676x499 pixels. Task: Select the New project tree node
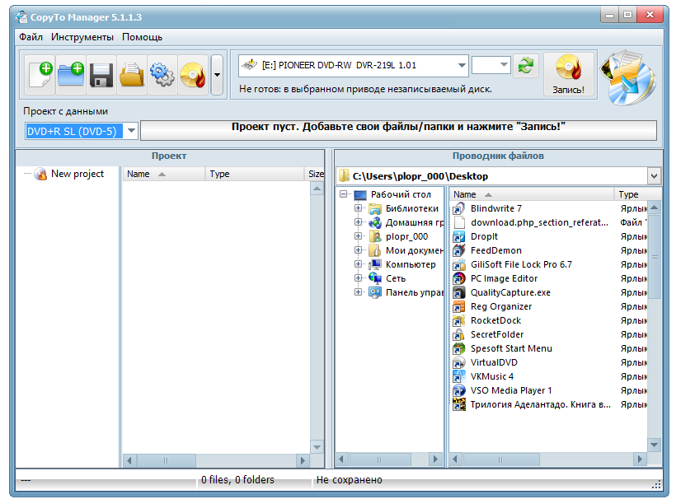(x=77, y=174)
